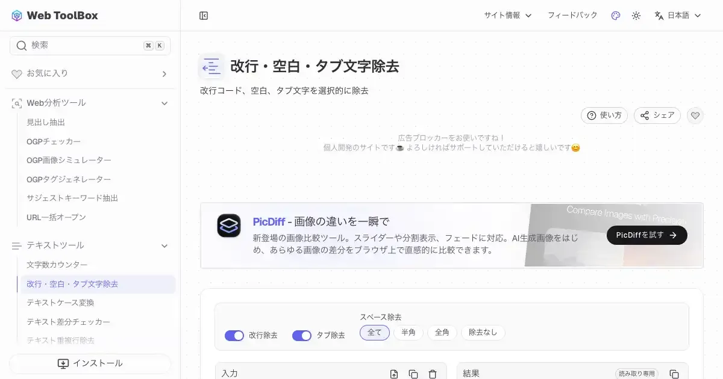This screenshot has height=379, width=723.
Task: Collapse the sidebar with the panel icon
Action: pyautogui.click(x=204, y=16)
